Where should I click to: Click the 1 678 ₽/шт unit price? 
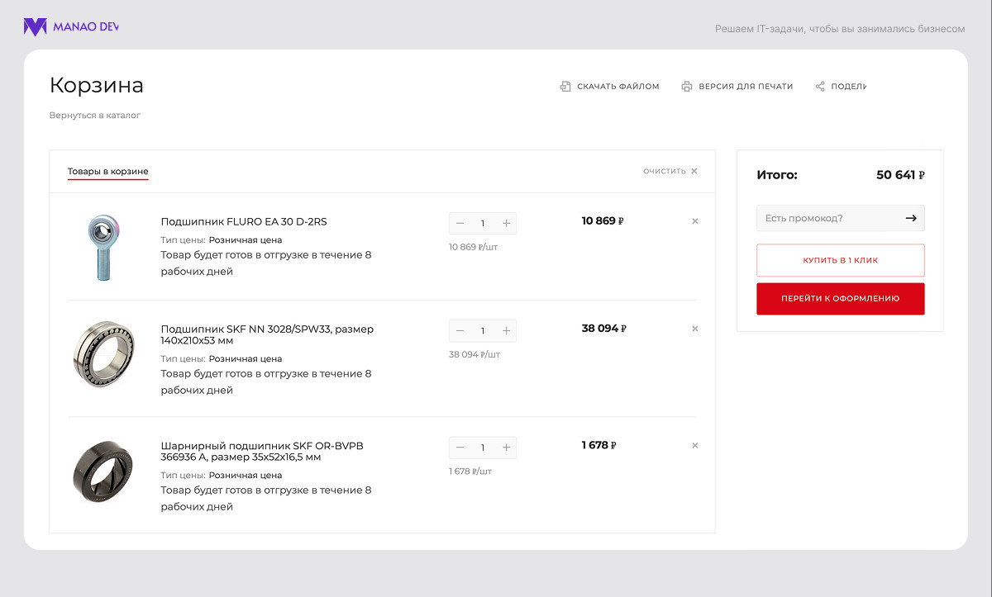[x=470, y=471]
